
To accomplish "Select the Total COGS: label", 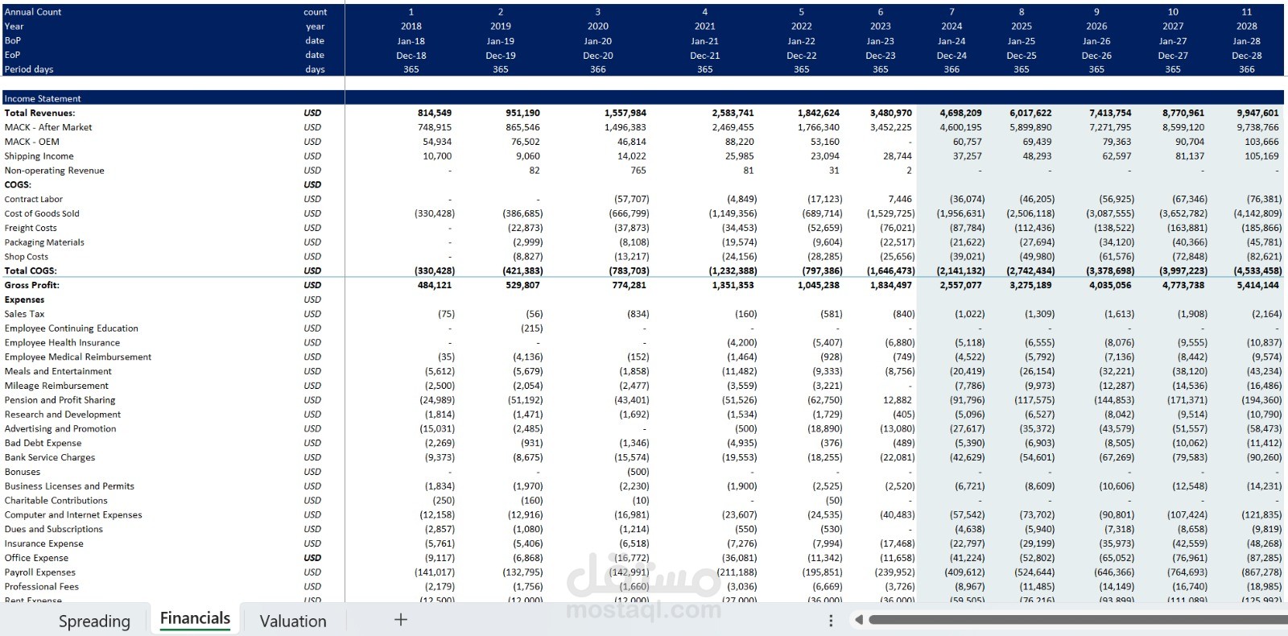I will click(x=31, y=271).
